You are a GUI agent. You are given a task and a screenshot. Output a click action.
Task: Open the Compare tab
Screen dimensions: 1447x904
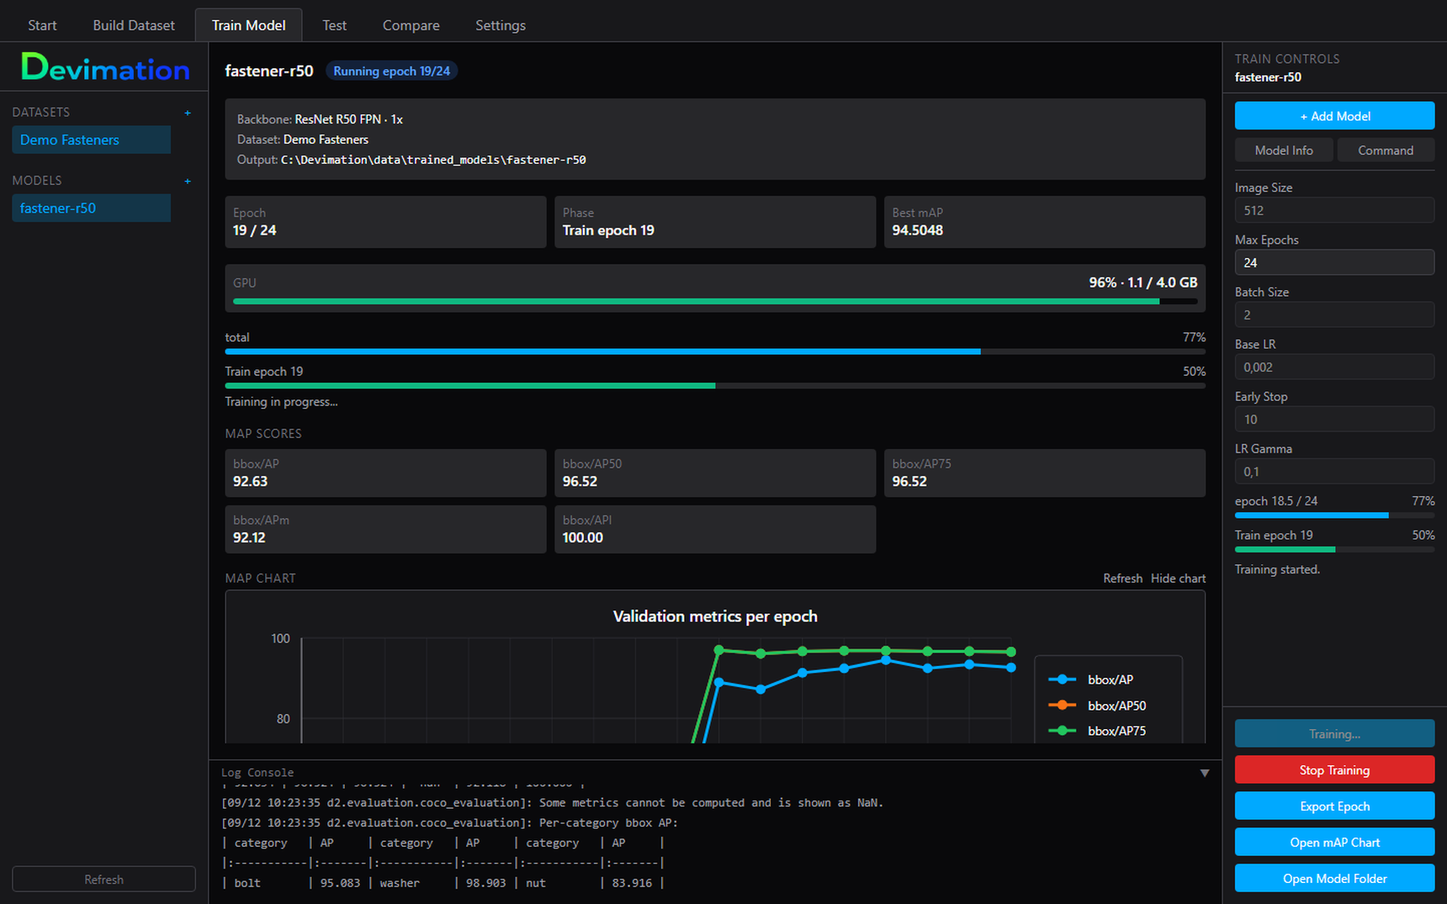[x=411, y=25]
